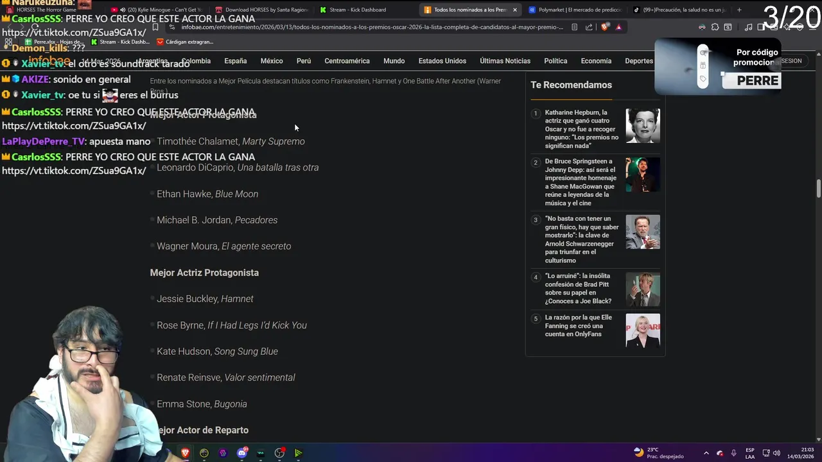
Task: Open Brad Pitt Joe Black article
Action: point(578,288)
